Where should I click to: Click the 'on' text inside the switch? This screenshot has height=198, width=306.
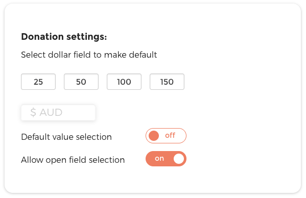(x=159, y=159)
